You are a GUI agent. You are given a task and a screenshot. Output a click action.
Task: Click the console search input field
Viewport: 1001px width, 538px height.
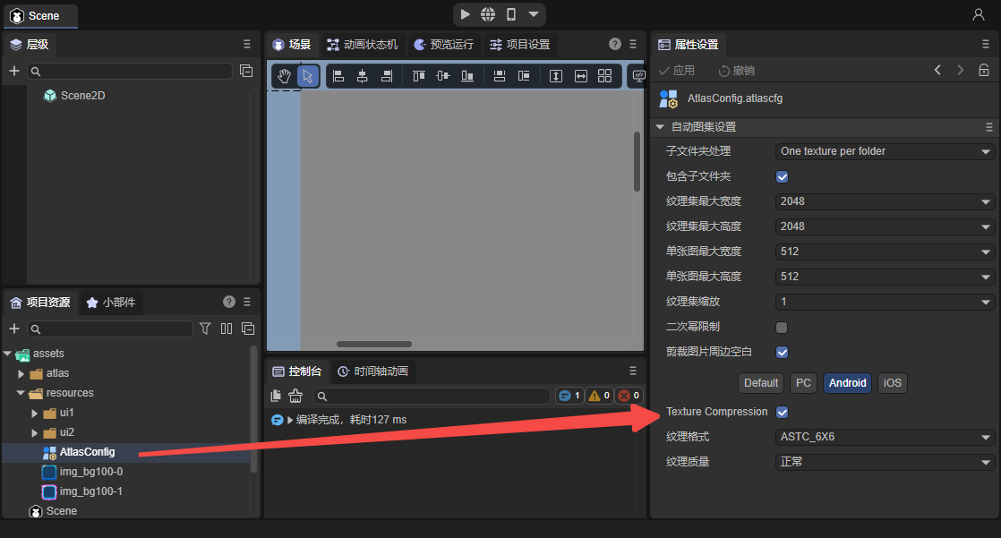(x=434, y=396)
